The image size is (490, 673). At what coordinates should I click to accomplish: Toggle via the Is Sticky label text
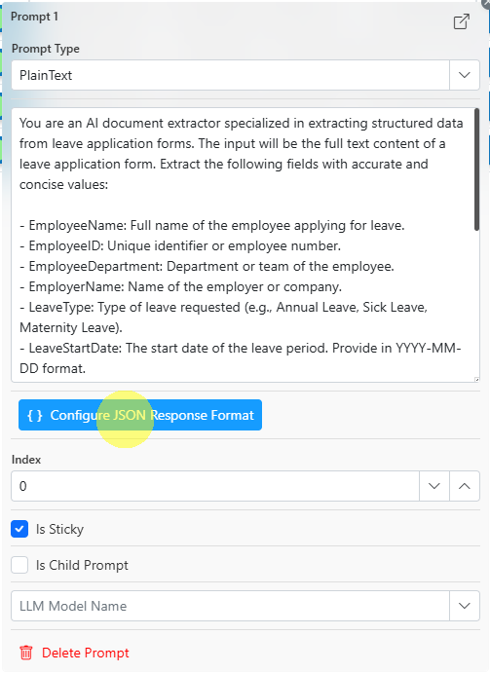coord(59,529)
